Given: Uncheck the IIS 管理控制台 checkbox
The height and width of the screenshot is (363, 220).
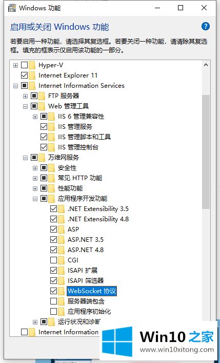Looking at the screenshot, I should point(44,147).
